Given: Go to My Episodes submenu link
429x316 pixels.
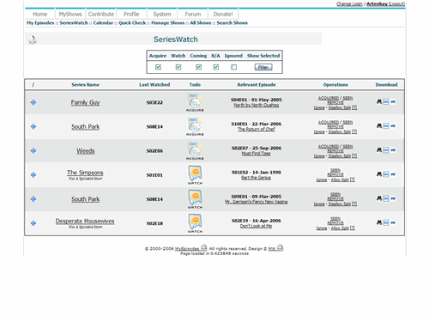Looking at the screenshot, I should pos(40,23).
